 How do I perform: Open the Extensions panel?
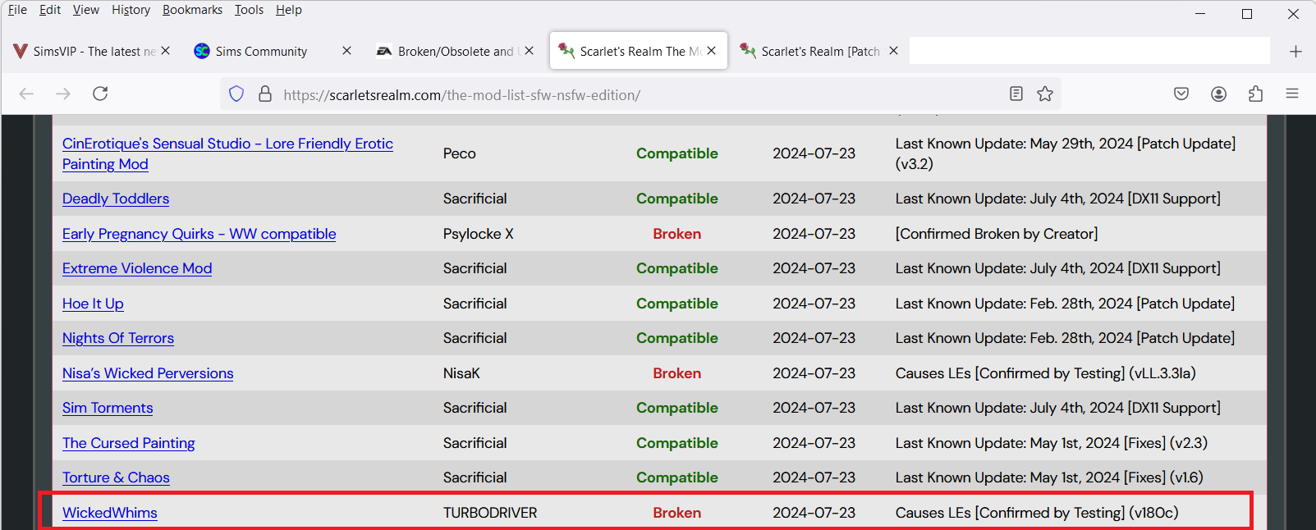point(1255,94)
